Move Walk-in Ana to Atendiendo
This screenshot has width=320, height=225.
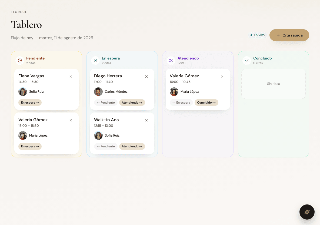point(132,146)
